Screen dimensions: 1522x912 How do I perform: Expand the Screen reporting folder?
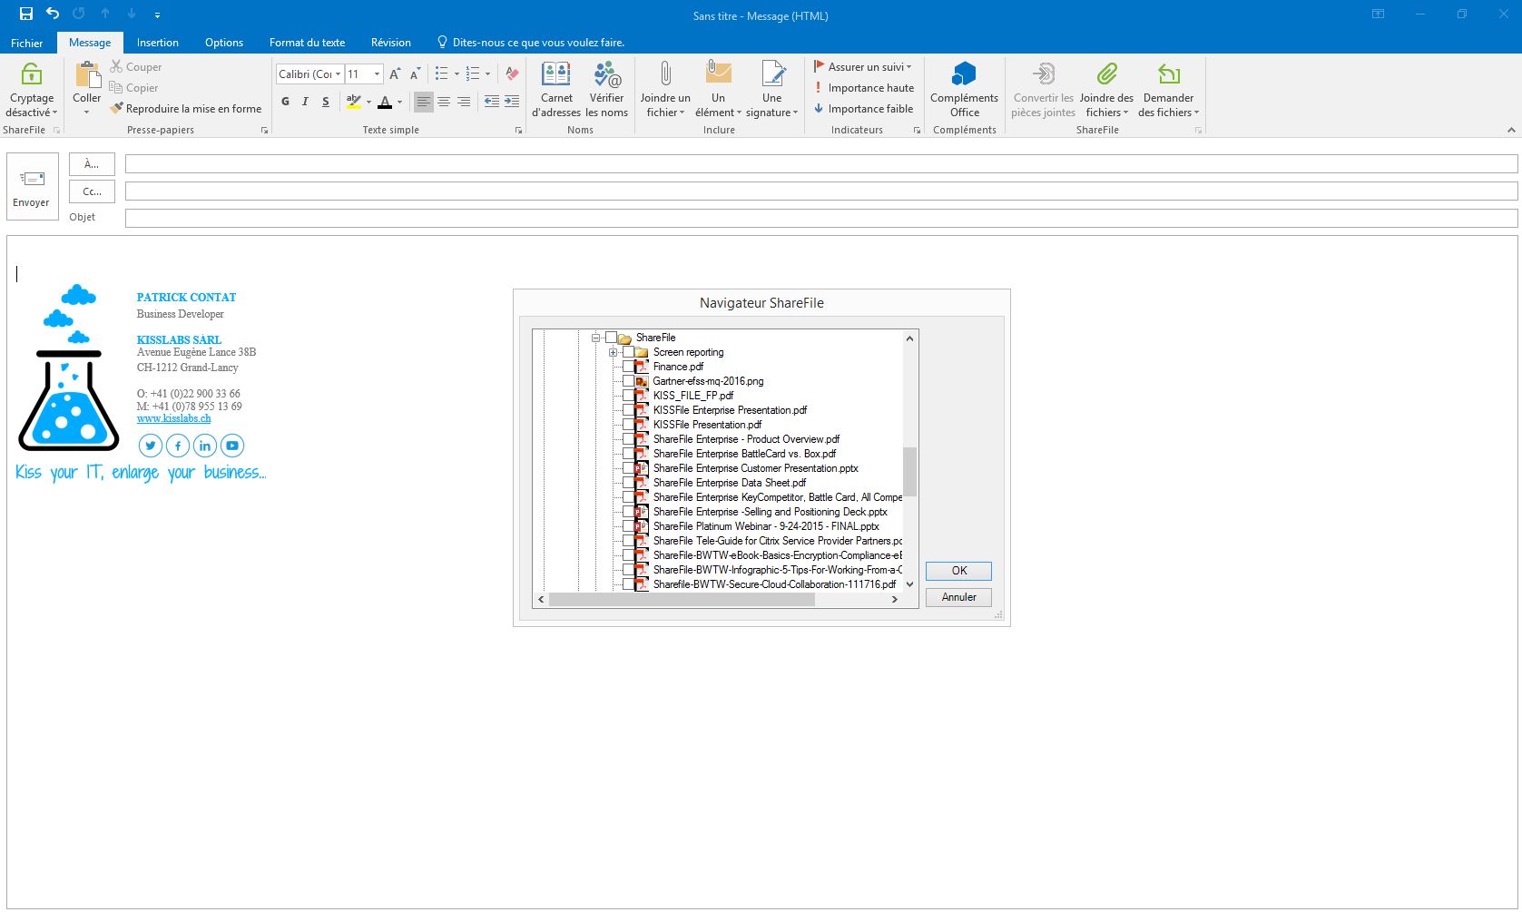(x=614, y=352)
